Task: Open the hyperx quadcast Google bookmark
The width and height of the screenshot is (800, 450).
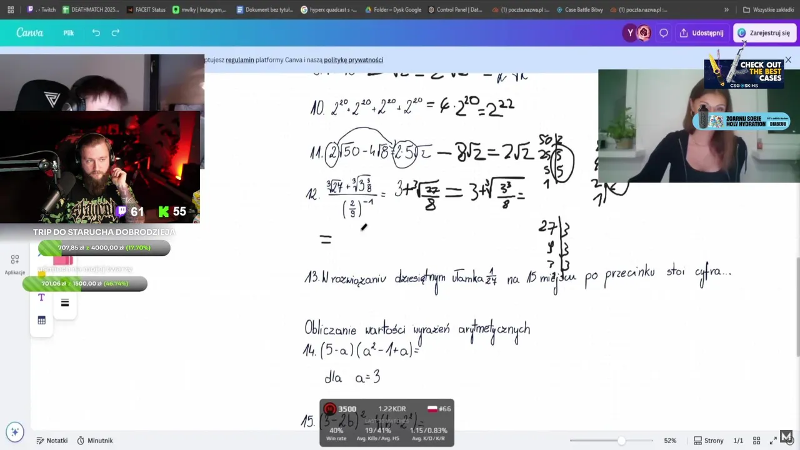Action: click(329, 10)
